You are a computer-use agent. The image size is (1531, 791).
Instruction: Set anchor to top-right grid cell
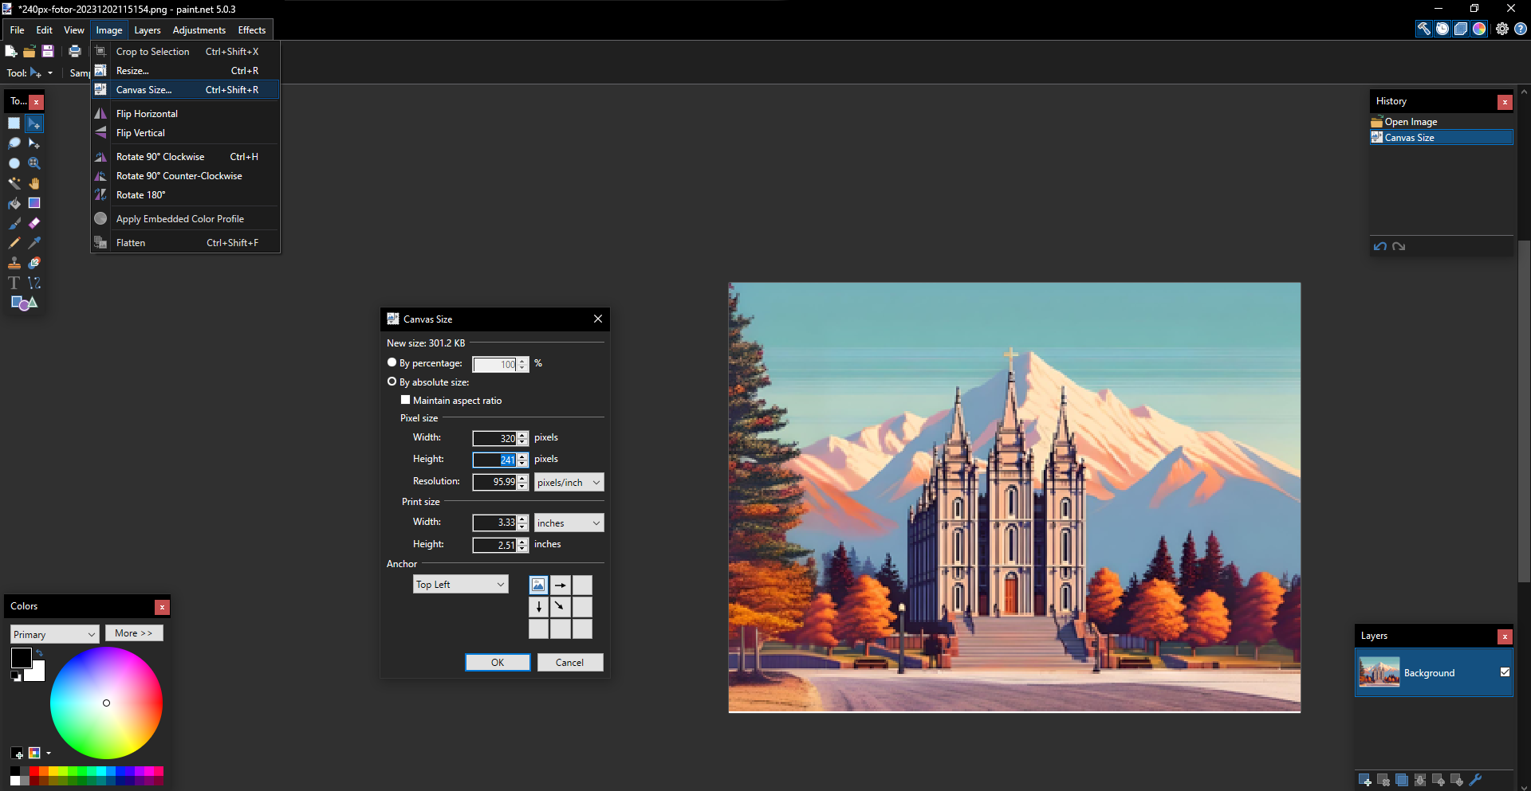[583, 585]
